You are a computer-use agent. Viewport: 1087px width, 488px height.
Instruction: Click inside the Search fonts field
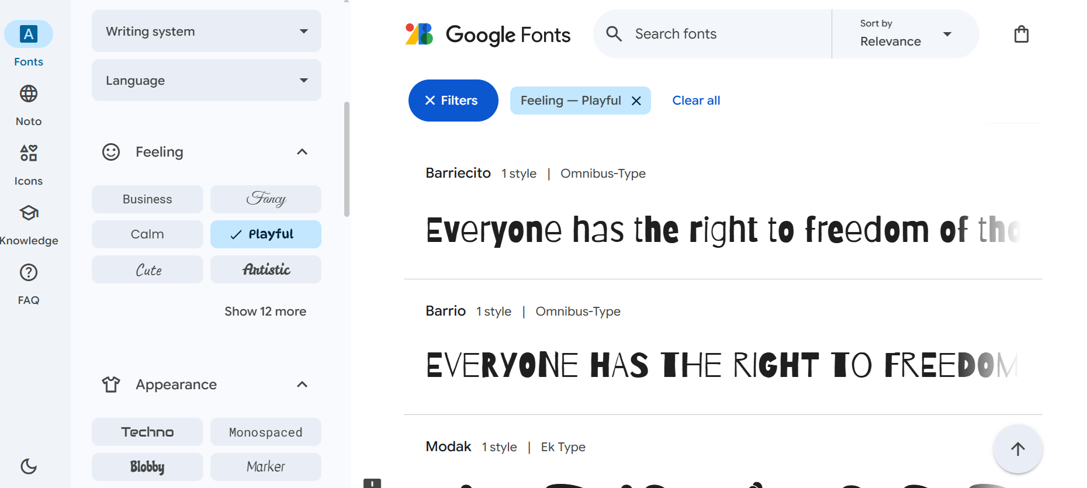pos(701,33)
